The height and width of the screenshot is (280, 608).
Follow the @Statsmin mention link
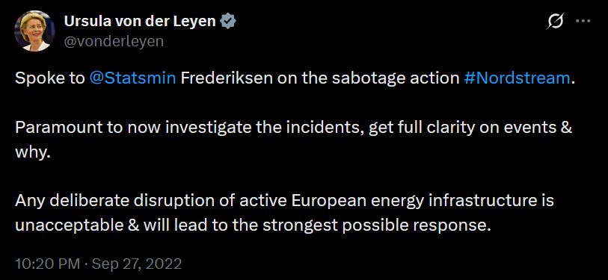(x=132, y=78)
